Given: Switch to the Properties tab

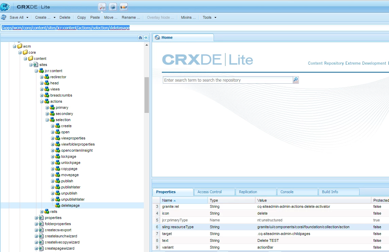Looking at the screenshot, I should click(x=173, y=192).
